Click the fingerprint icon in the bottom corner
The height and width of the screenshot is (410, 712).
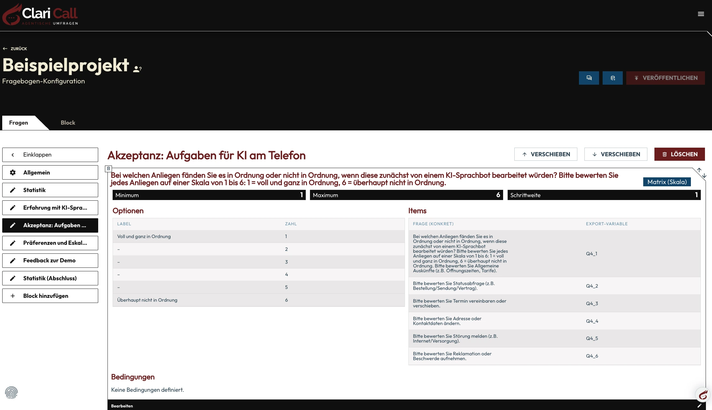[x=12, y=392]
